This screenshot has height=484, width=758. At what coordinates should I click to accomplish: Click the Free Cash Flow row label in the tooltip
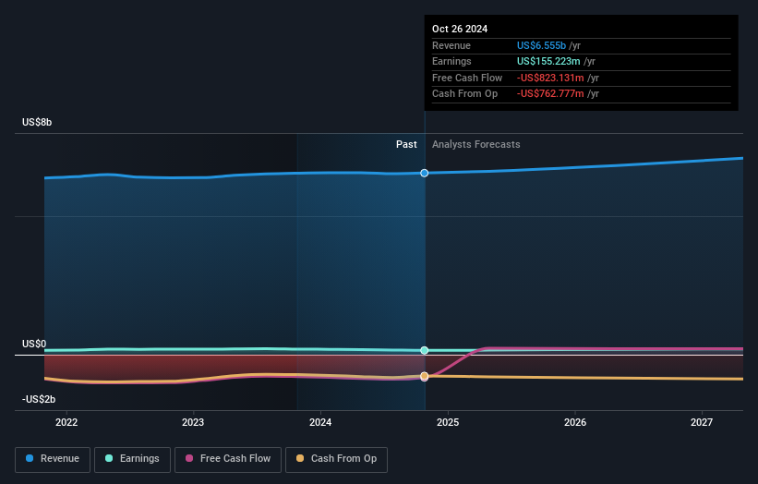[467, 78]
